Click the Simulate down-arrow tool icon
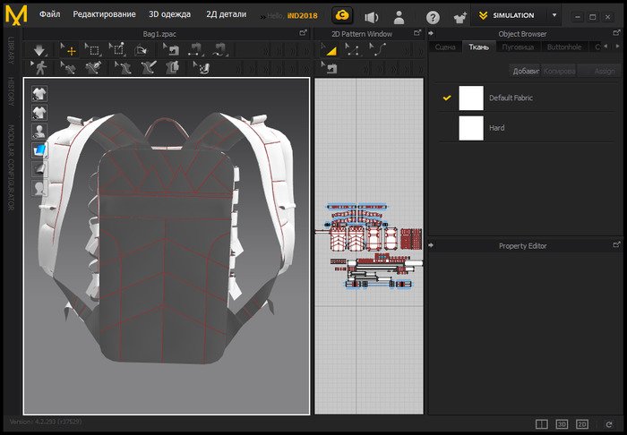 39,50
